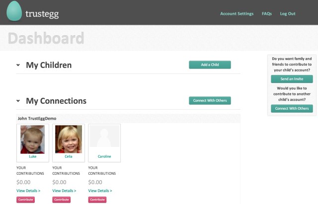
Task: View Details of Luke's contributions
Action: (x=28, y=191)
